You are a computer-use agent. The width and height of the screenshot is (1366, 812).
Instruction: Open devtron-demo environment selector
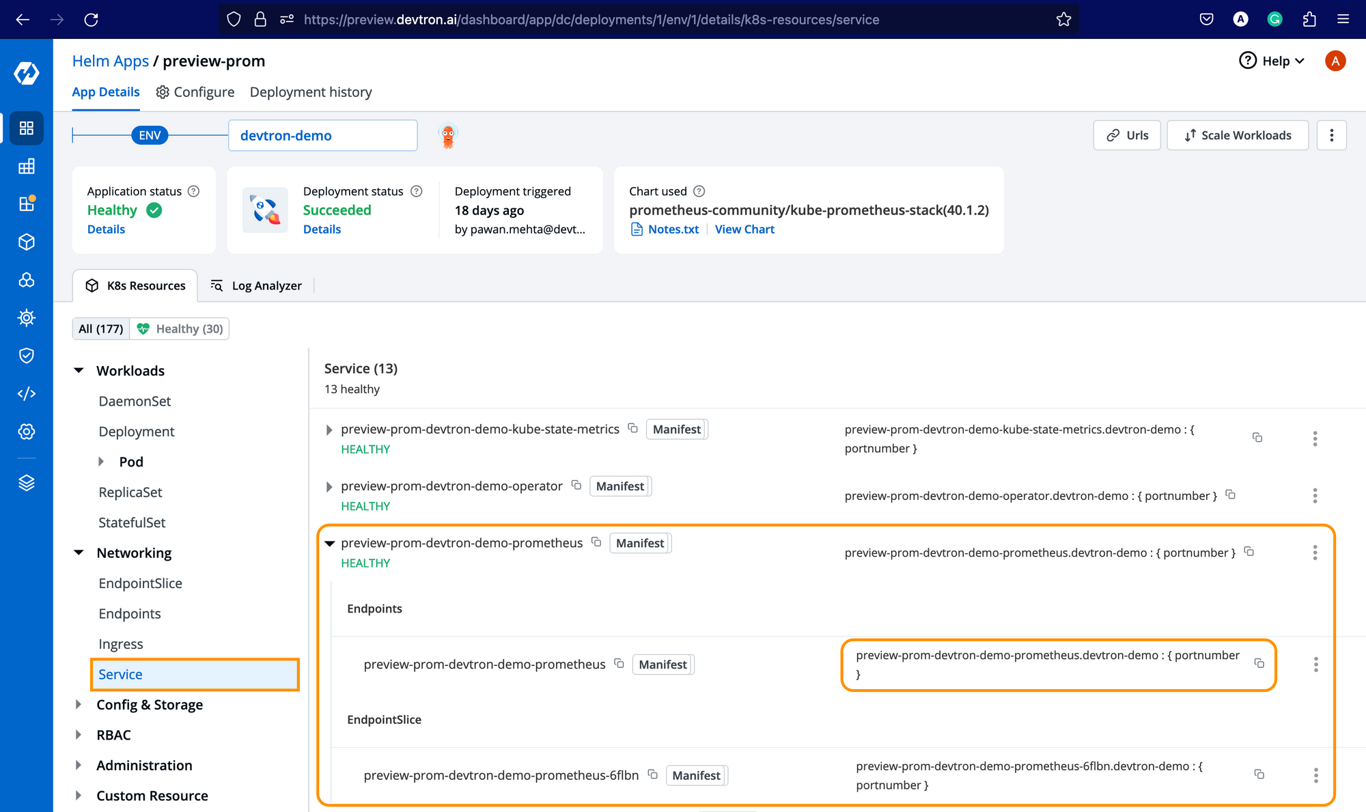[x=323, y=135]
